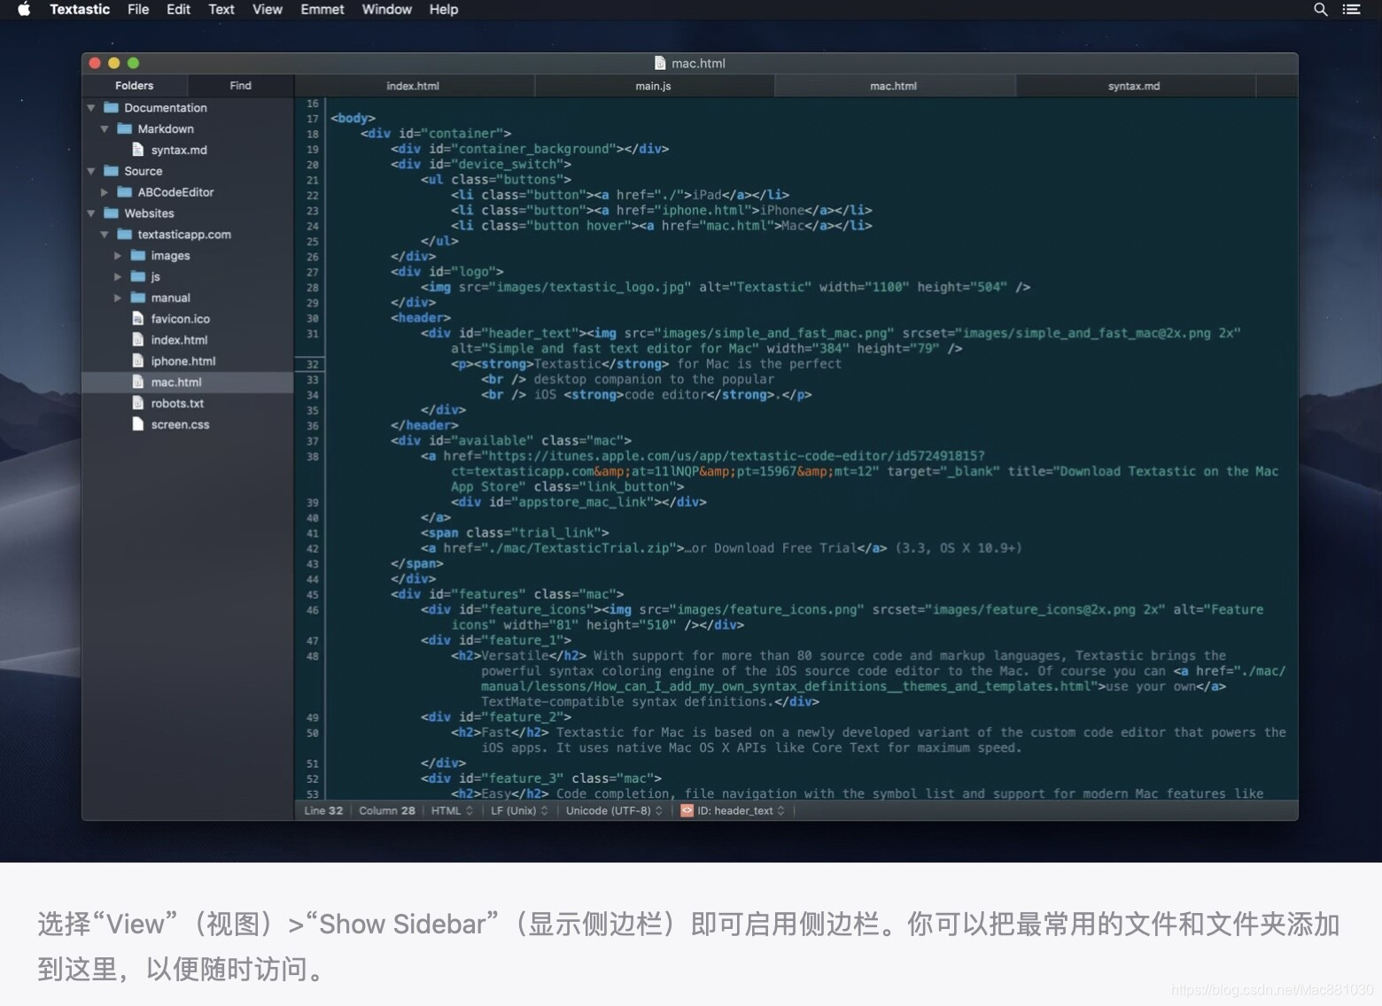
Task: Open the Emmet menu
Action: [322, 9]
